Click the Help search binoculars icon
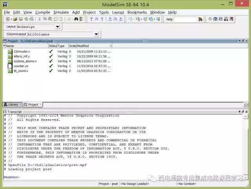The image size is (251, 189). pos(200,19)
